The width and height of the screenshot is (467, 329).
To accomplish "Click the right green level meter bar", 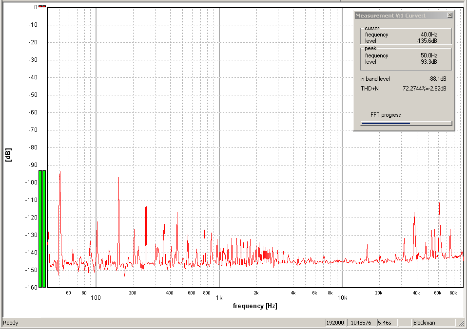I will click(44, 228).
